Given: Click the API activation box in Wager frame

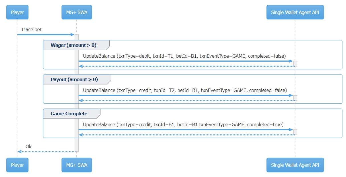Looking at the screenshot, I should pyautogui.click(x=295, y=64).
